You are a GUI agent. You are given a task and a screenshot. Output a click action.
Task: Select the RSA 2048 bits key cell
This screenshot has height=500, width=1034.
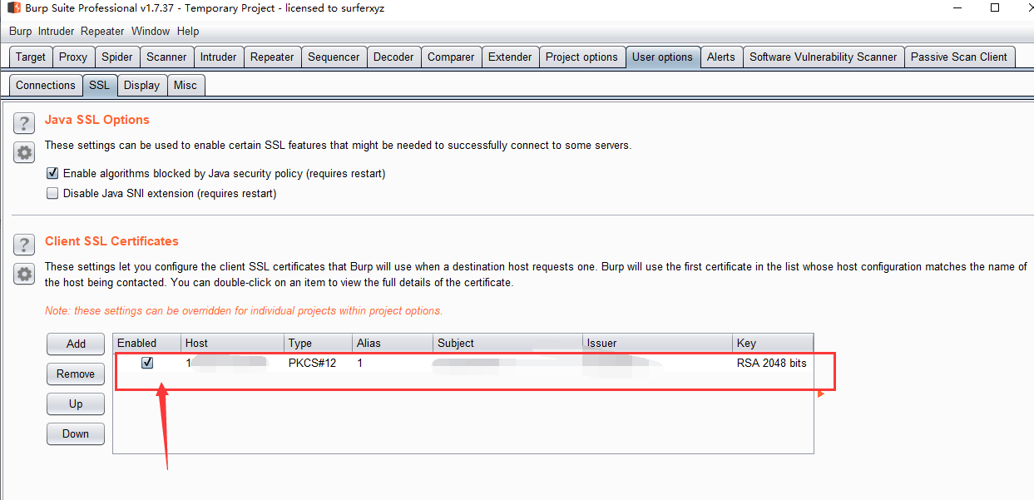773,363
